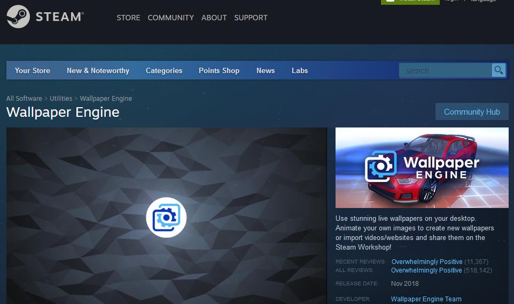Viewport: 514px width, 304px height.
Task: Expand New & Noteworthy menu
Action: click(x=98, y=70)
